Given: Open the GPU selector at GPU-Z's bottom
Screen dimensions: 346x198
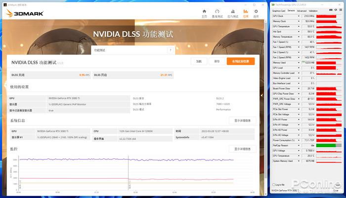Looking at the screenshot, I should pos(285,190).
